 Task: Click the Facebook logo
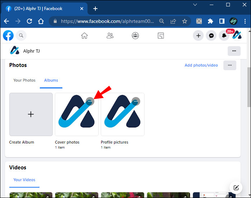coord(8,35)
